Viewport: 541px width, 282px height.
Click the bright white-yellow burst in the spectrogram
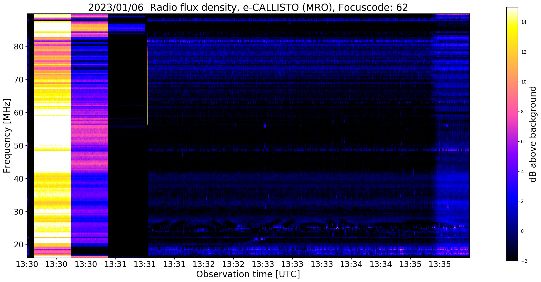click(x=53, y=135)
